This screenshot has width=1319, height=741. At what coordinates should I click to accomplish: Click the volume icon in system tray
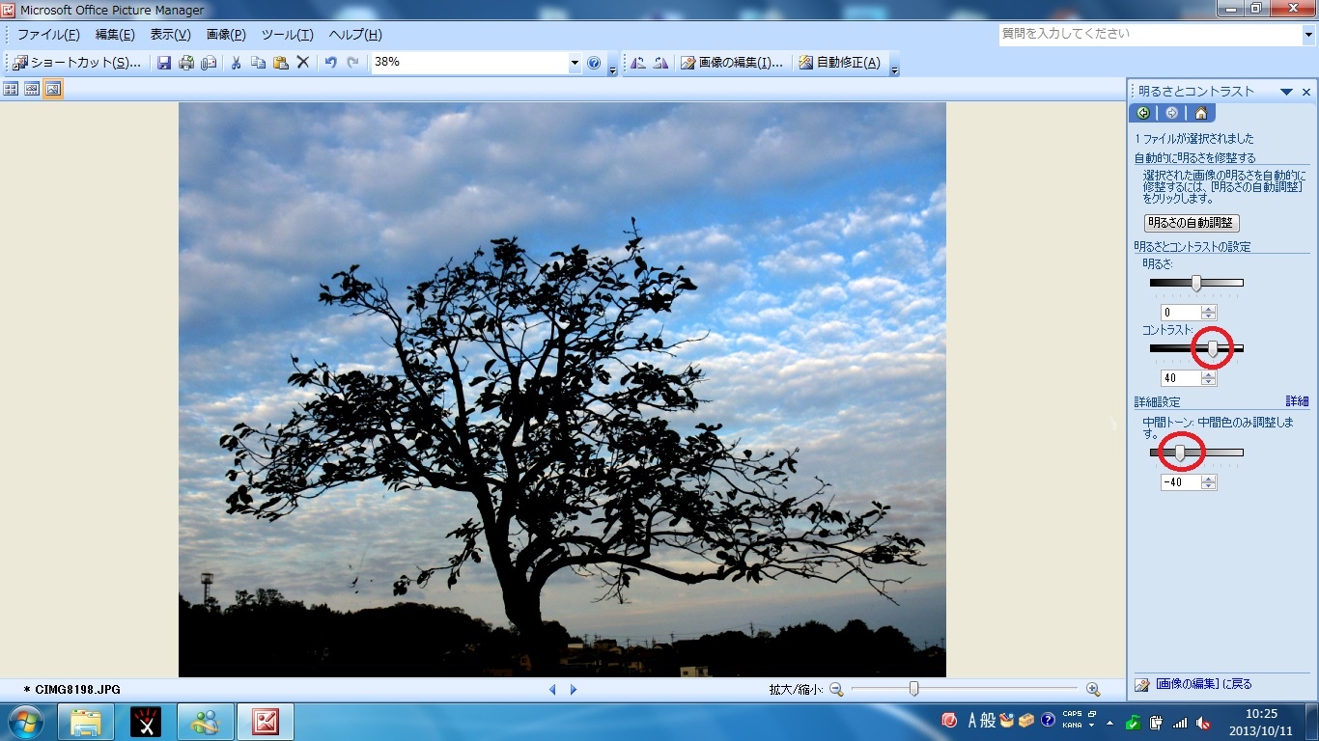pyautogui.click(x=1203, y=722)
